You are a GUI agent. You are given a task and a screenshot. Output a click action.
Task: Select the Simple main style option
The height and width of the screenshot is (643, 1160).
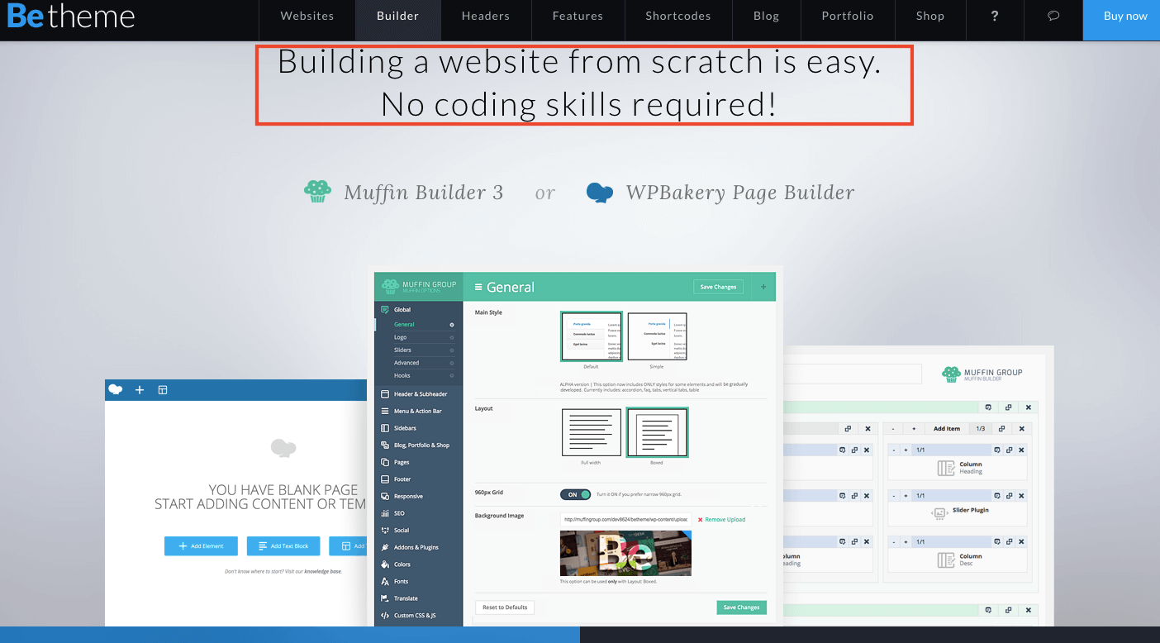(x=657, y=336)
